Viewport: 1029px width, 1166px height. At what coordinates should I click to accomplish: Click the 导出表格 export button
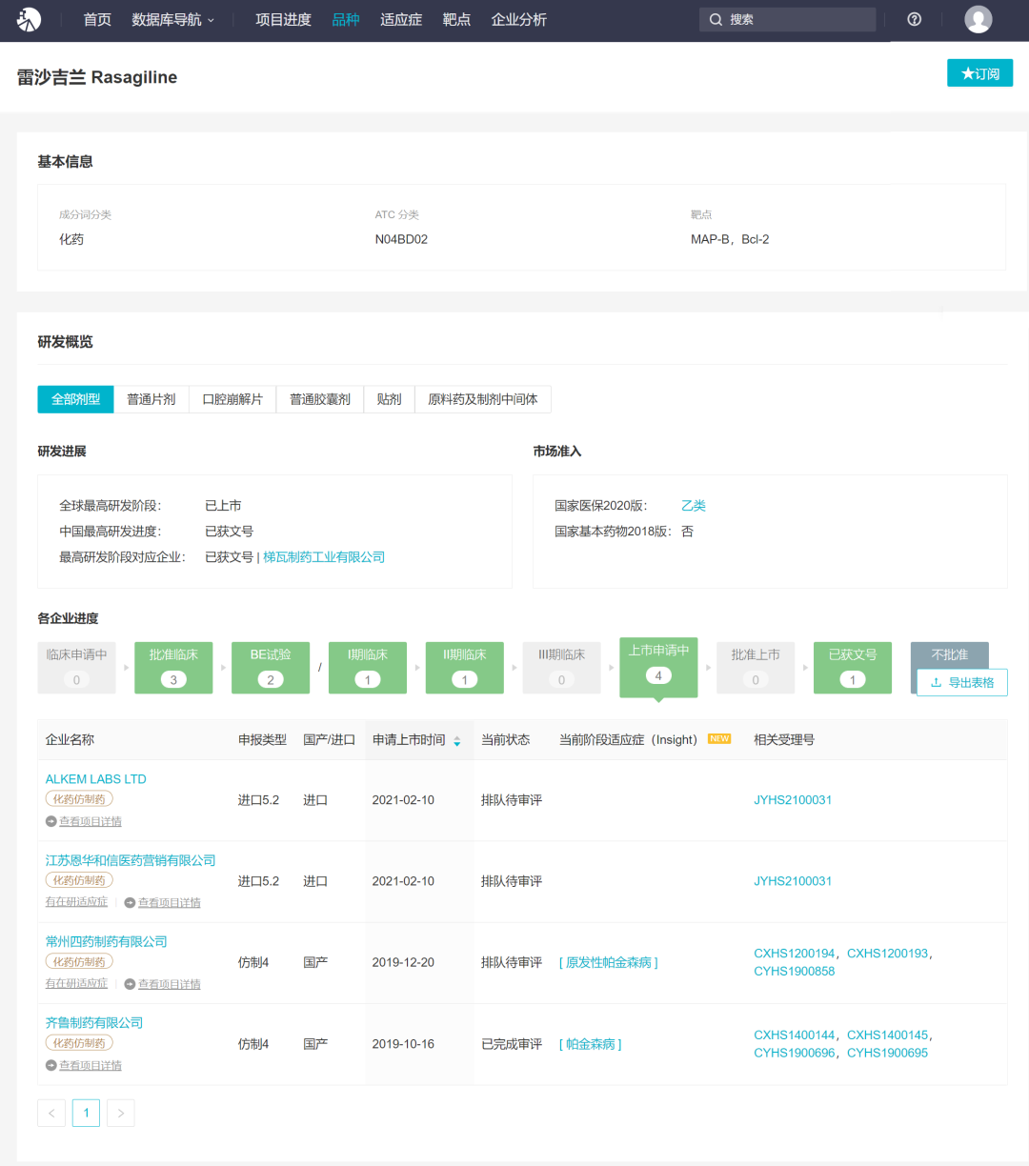(x=962, y=682)
